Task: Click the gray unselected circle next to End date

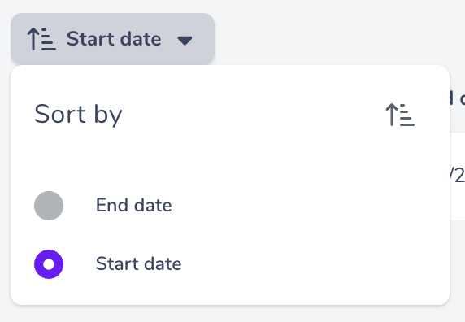Action: coord(49,206)
